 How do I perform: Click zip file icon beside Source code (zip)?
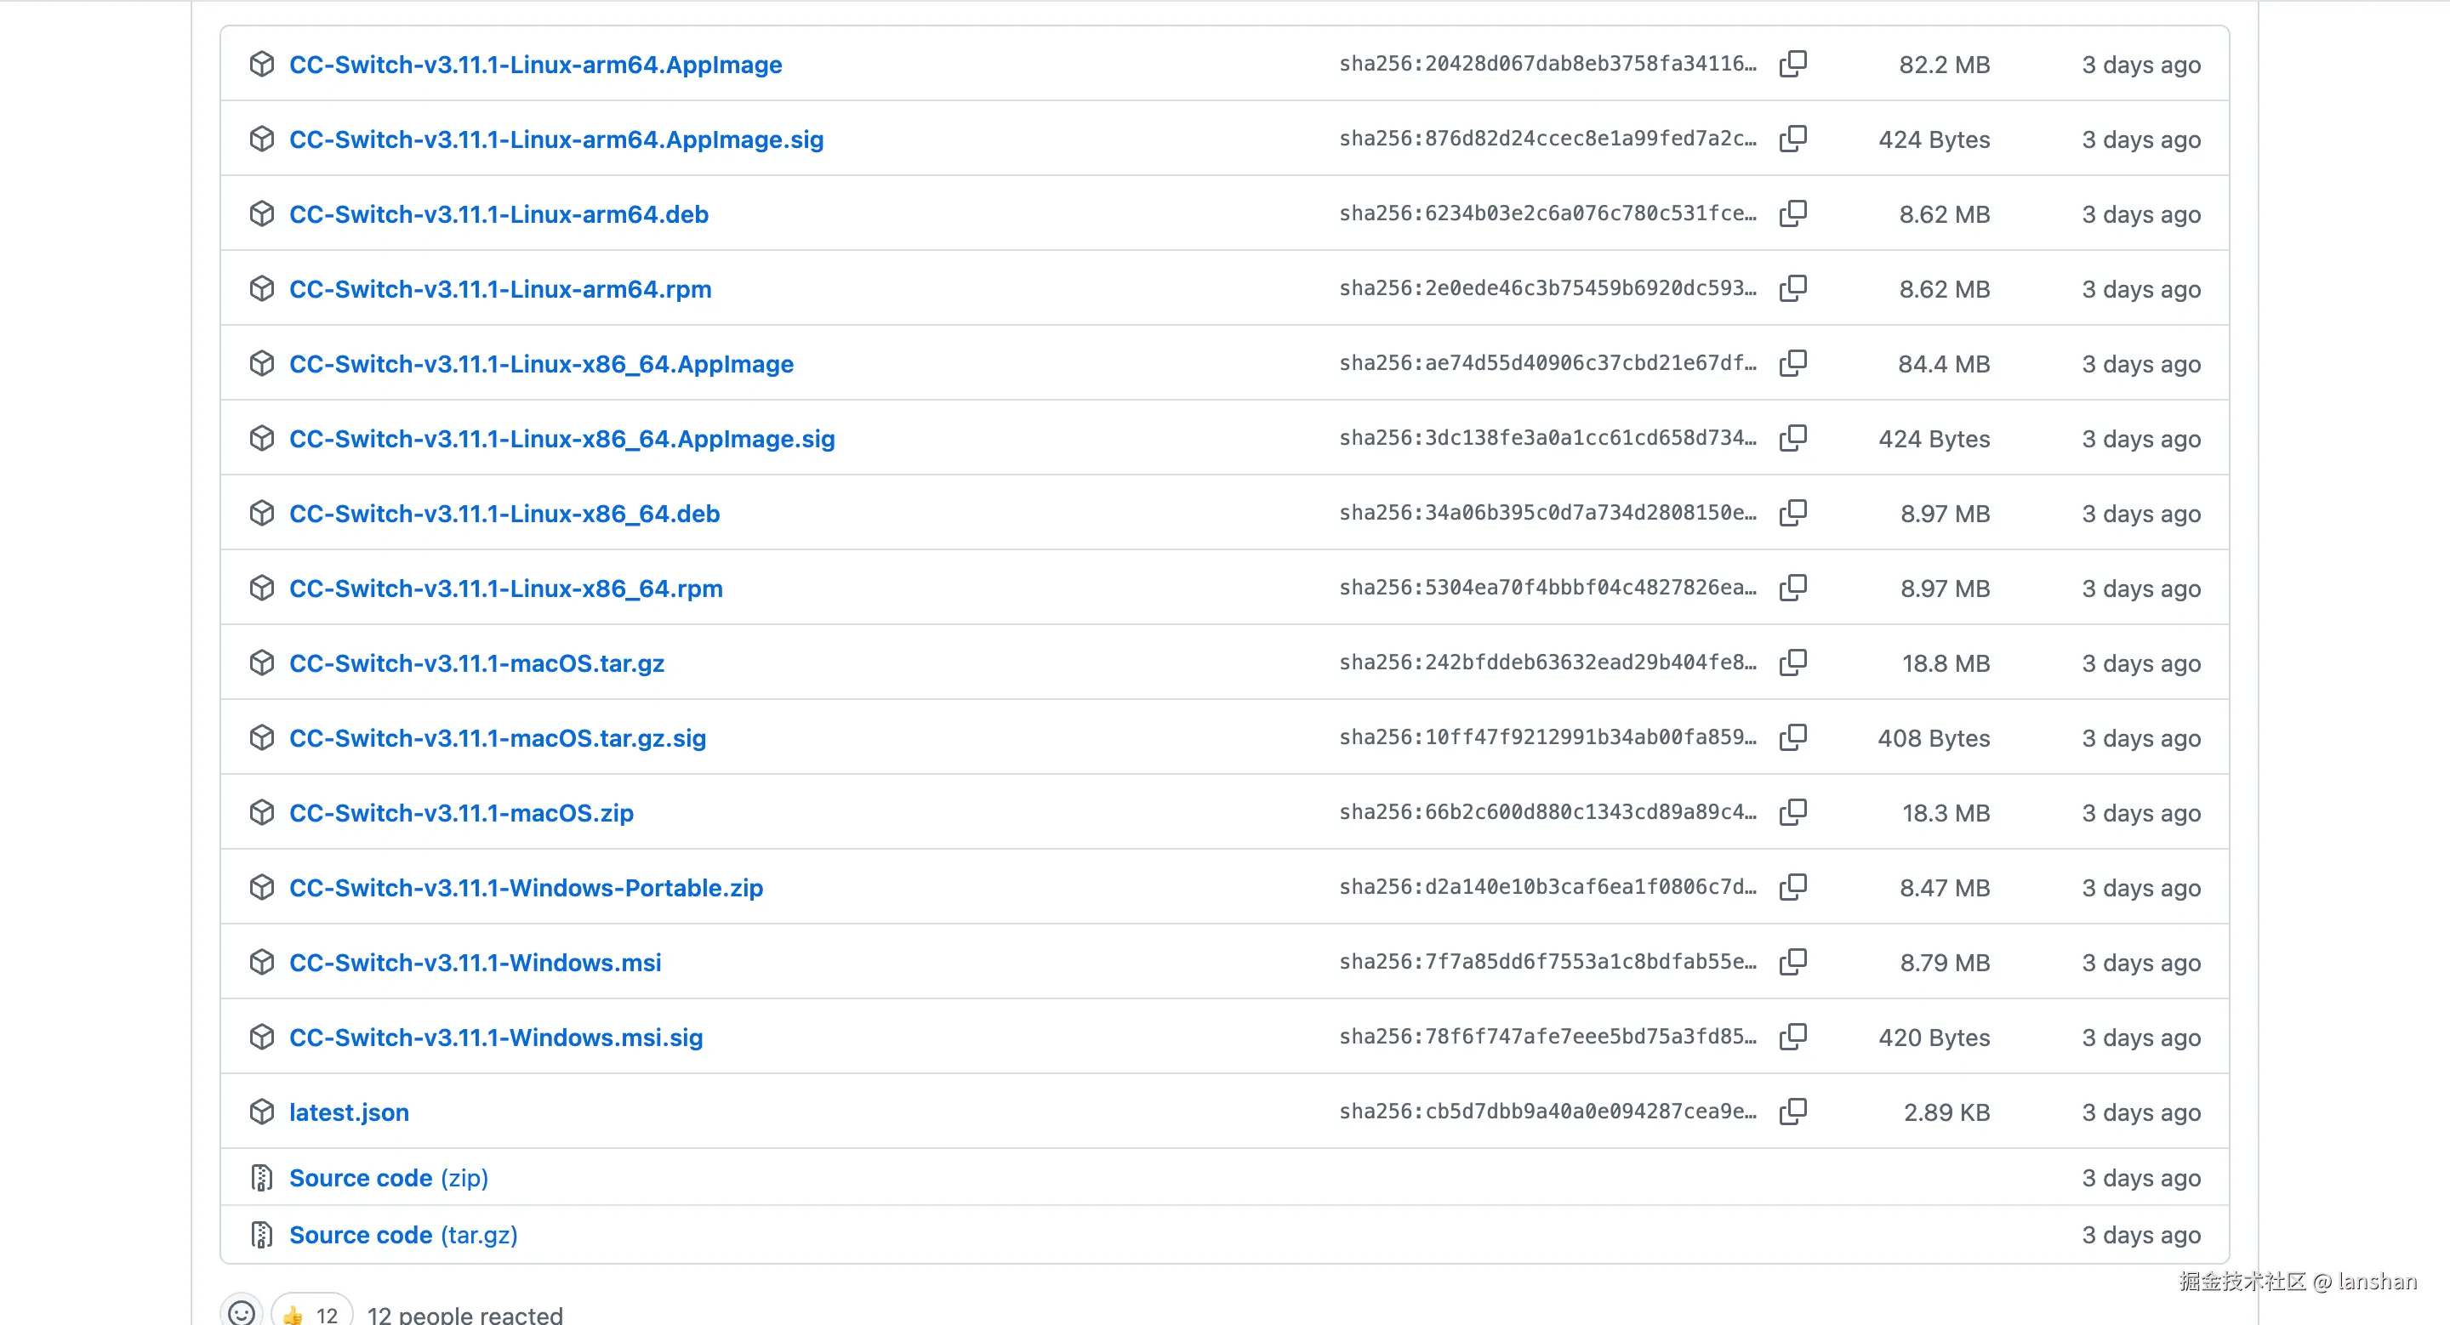click(261, 1178)
